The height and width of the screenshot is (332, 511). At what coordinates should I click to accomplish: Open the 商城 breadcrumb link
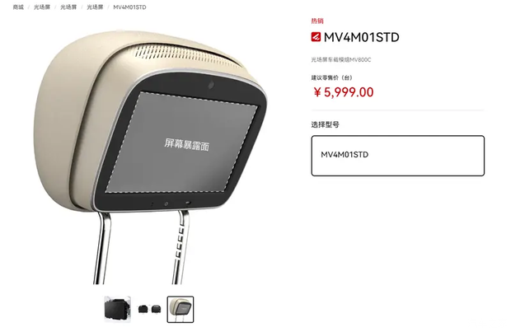[x=18, y=7]
